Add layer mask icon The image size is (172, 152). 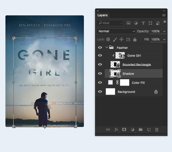(x=124, y=129)
